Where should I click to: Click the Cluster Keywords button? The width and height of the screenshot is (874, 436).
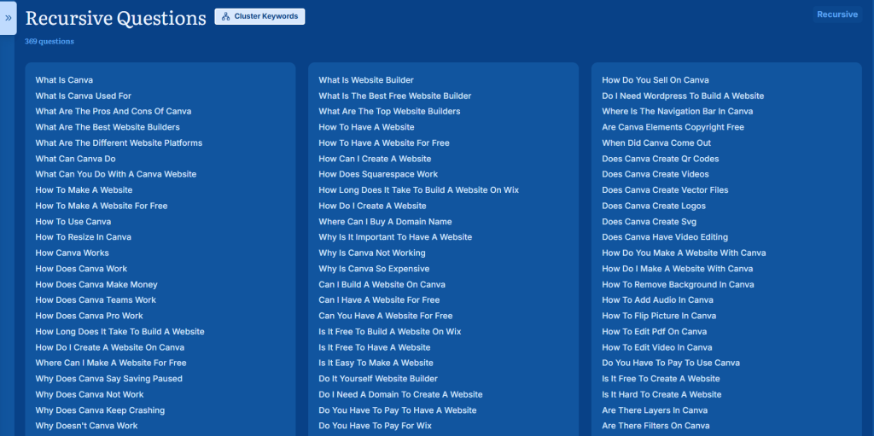click(259, 16)
